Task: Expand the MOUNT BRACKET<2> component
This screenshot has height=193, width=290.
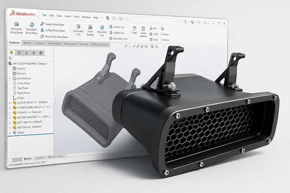Action: (10, 118)
